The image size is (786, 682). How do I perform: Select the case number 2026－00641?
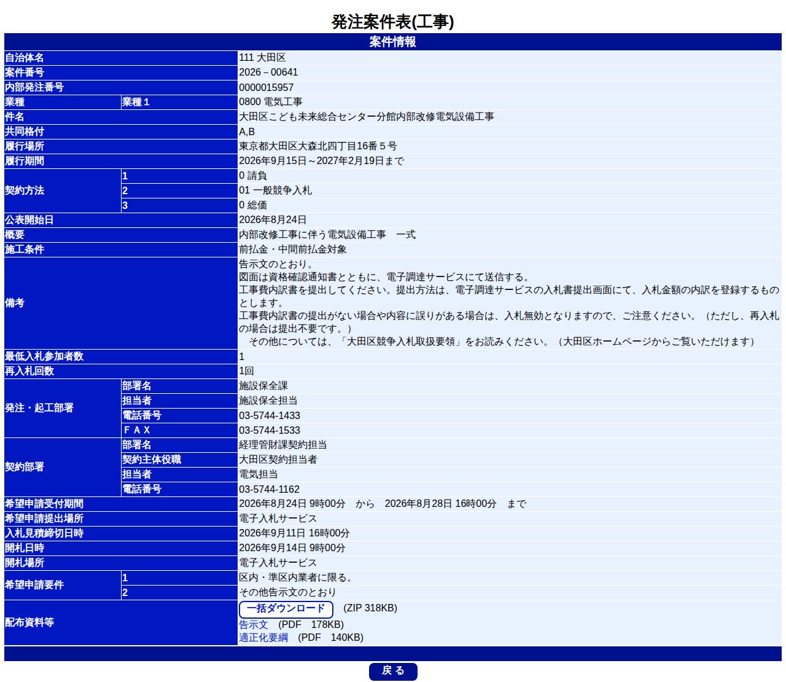268,73
